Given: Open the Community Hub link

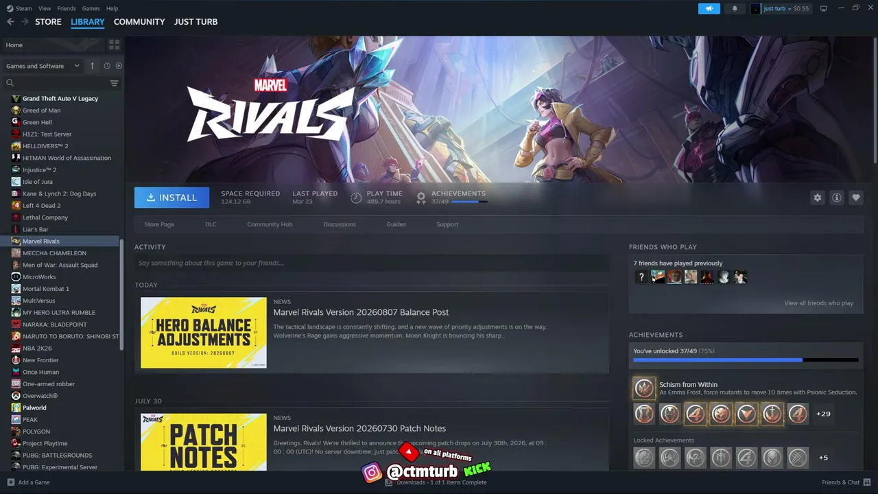Looking at the screenshot, I should [270, 224].
